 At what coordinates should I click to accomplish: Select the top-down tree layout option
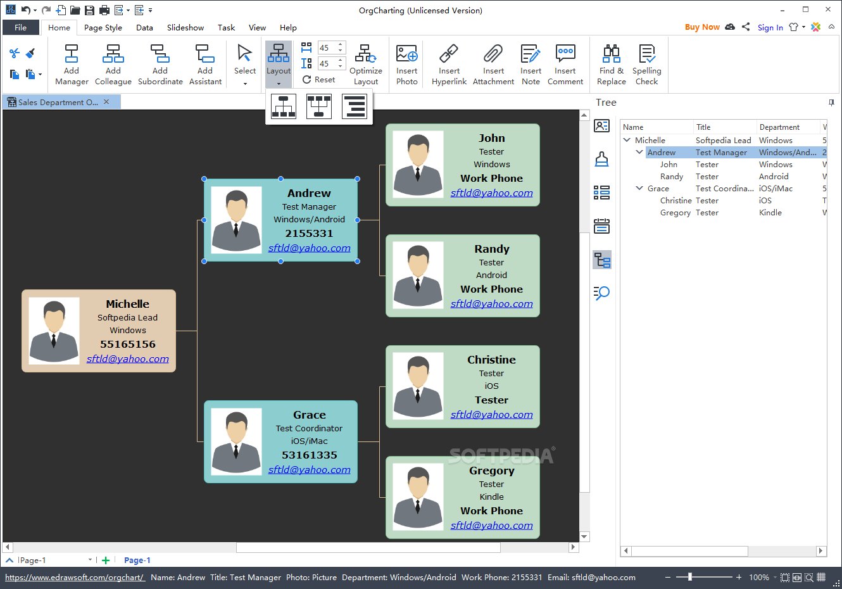point(284,107)
